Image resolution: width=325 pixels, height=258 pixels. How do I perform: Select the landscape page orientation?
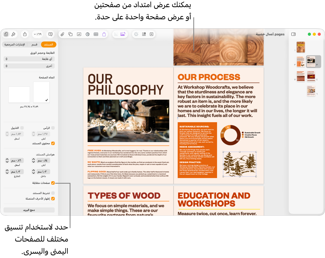[19, 95]
